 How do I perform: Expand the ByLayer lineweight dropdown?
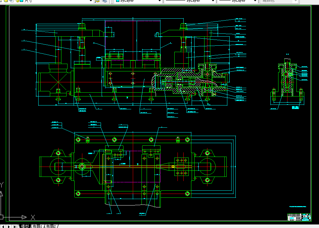pyautogui.click(x=255, y=1)
